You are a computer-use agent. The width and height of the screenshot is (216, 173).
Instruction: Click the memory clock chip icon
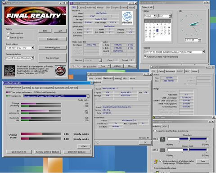click(x=162, y=150)
